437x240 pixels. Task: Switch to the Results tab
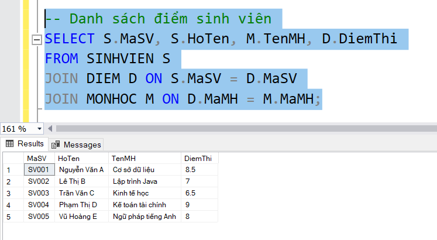(25, 144)
